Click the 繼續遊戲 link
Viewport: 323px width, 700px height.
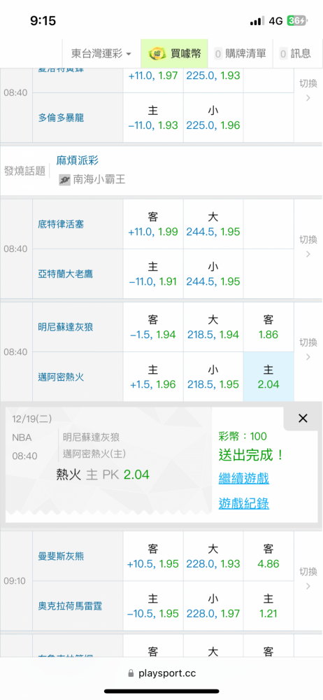click(x=243, y=479)
